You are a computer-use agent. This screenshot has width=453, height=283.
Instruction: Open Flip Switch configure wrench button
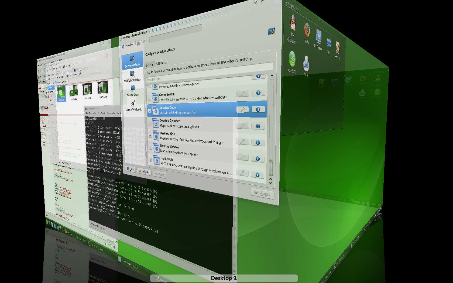pyautogui.click(x=242, y=173)
